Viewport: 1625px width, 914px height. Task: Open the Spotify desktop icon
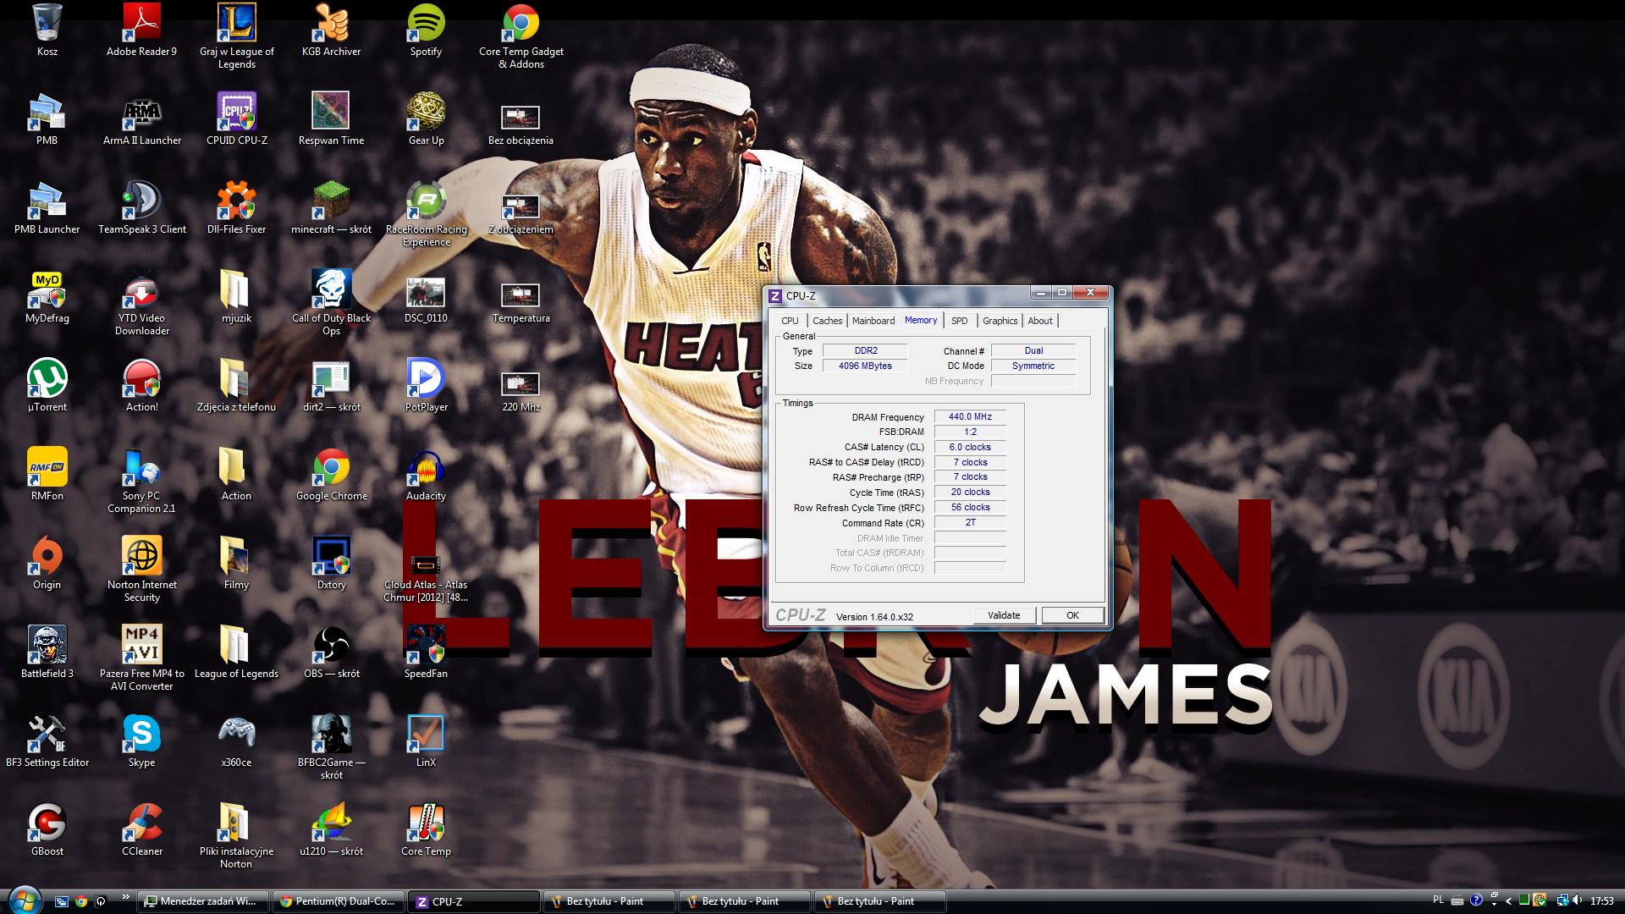(426, 24)
